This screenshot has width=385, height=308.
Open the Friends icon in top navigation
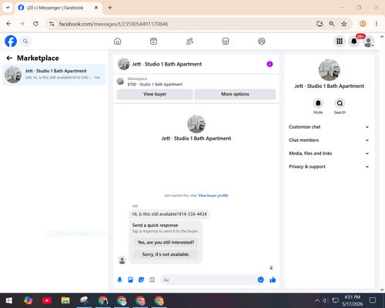(x=189, y=41)
